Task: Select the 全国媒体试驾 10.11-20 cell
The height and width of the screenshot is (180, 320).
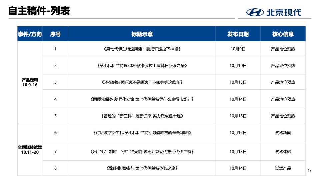Action: click(x=30, y=150)
